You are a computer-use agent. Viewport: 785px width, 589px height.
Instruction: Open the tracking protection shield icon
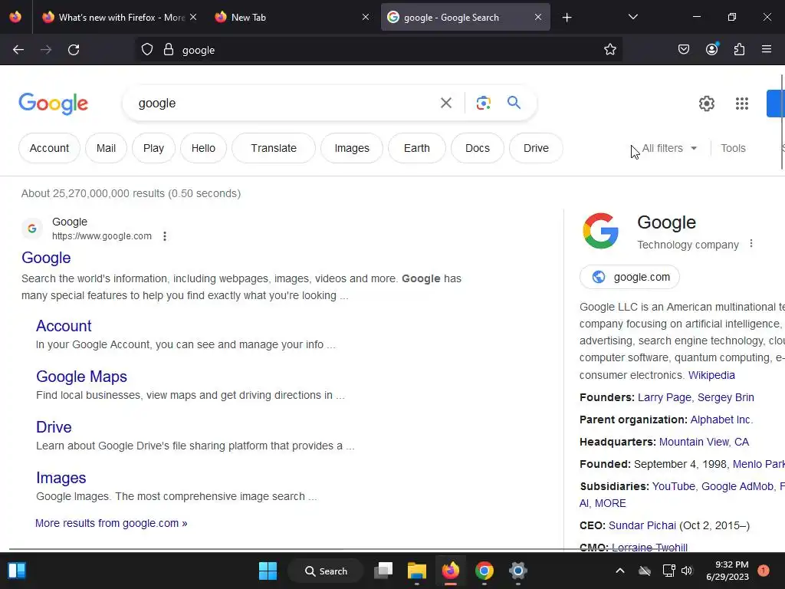point(146,50)
